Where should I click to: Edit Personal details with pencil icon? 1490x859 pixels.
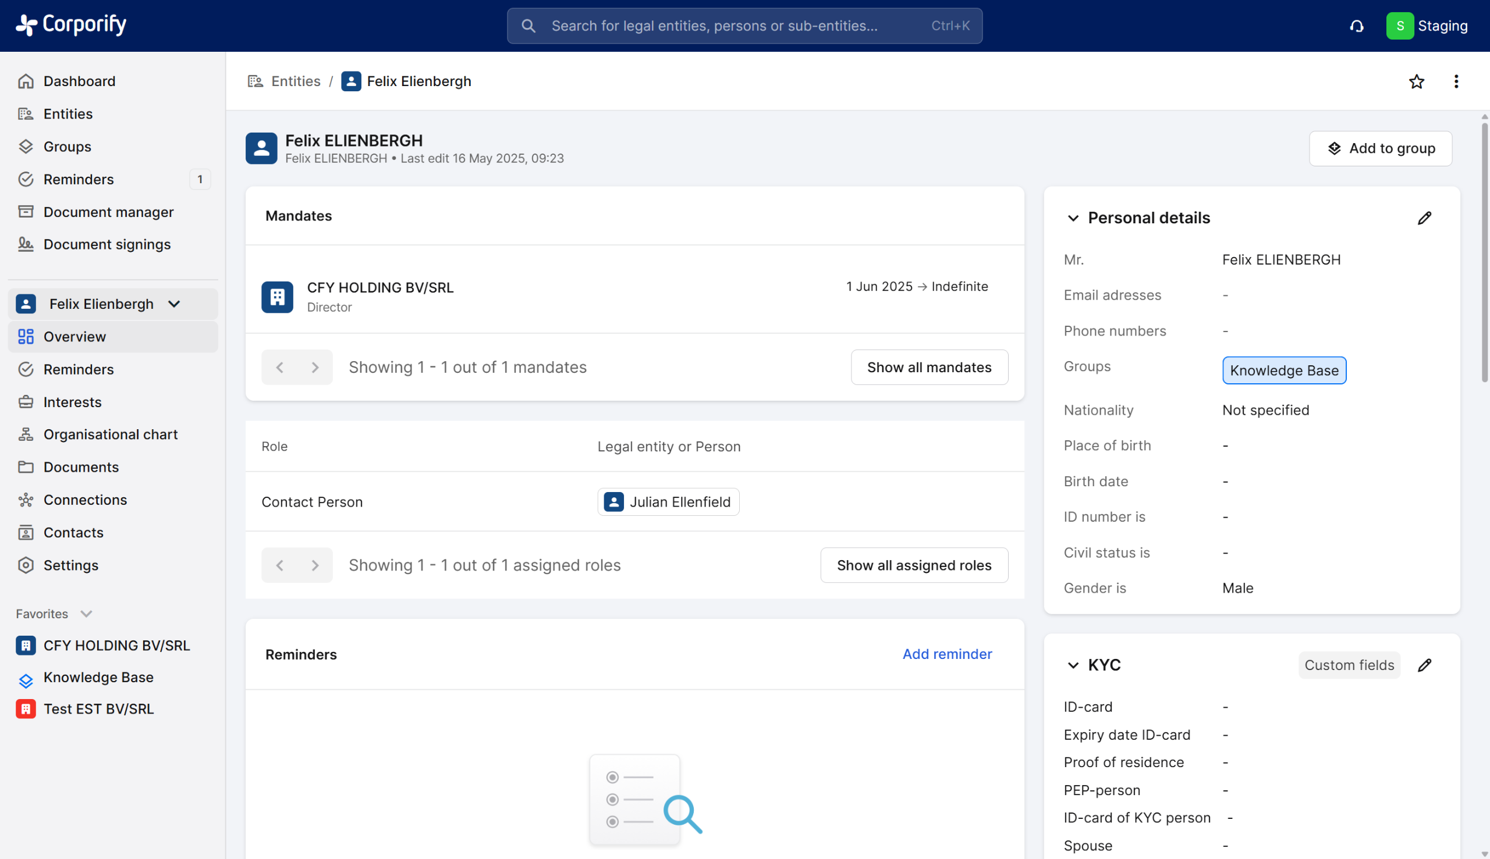(1424, 218)
